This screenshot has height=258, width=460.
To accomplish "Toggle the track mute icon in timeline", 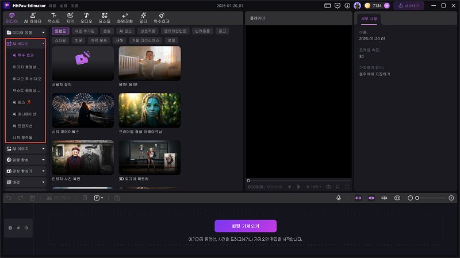I will point(26,228).
